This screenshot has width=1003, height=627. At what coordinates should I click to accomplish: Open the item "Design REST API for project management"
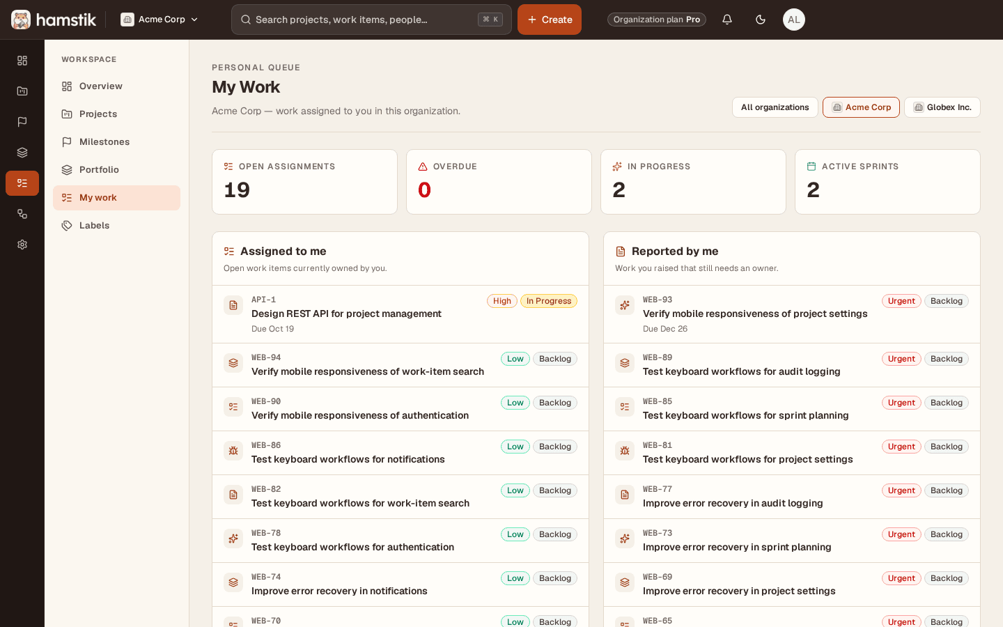point(346,313)
